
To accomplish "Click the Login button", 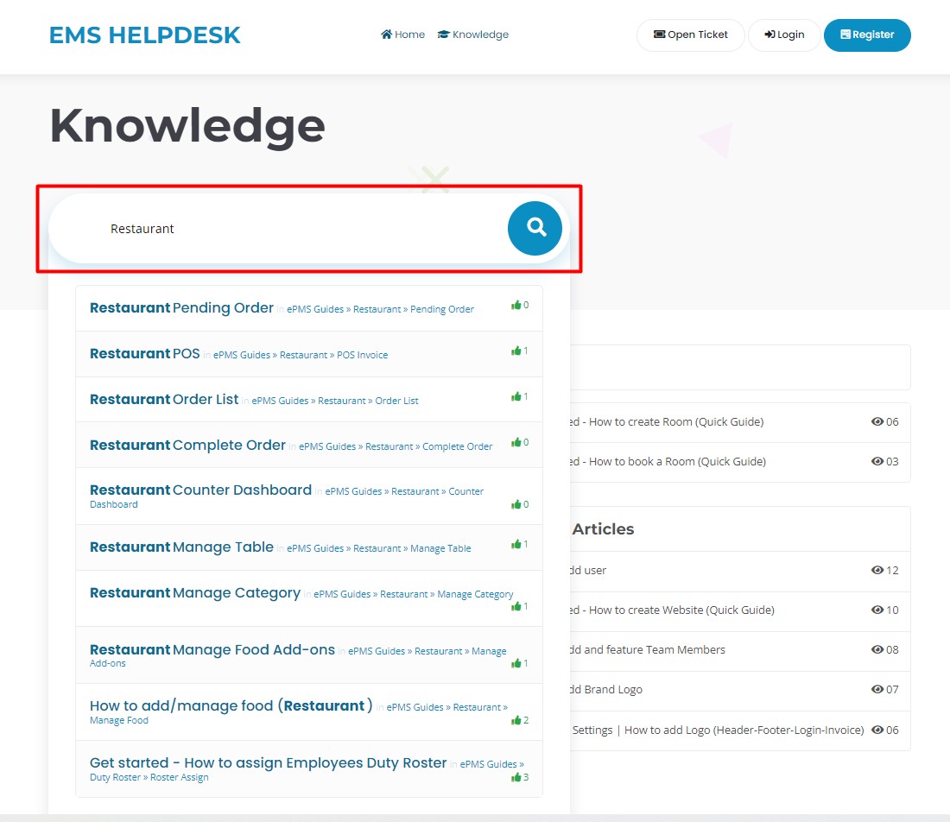I will pyautogui.click(x=784, y=35).
